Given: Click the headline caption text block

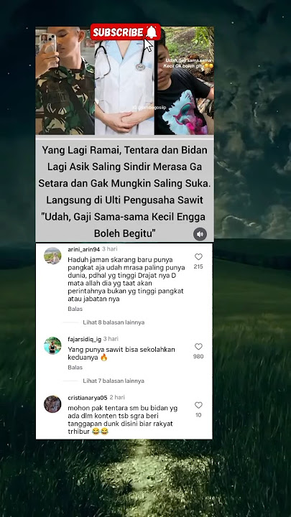Looking at the screenshot, I should tap(124, 192).
